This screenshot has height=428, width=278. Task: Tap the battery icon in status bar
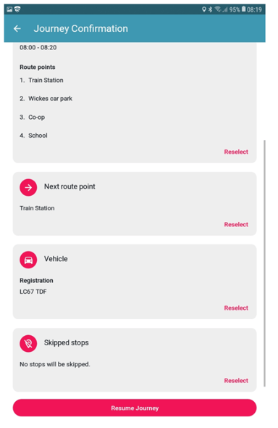coord(243,9)
